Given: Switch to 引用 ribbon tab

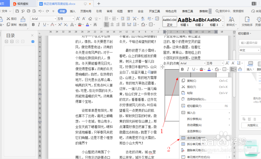Looking at the screenshot, I should (x=99, y=11).
